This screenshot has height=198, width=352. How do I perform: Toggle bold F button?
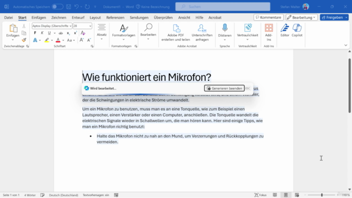(35, 33)
